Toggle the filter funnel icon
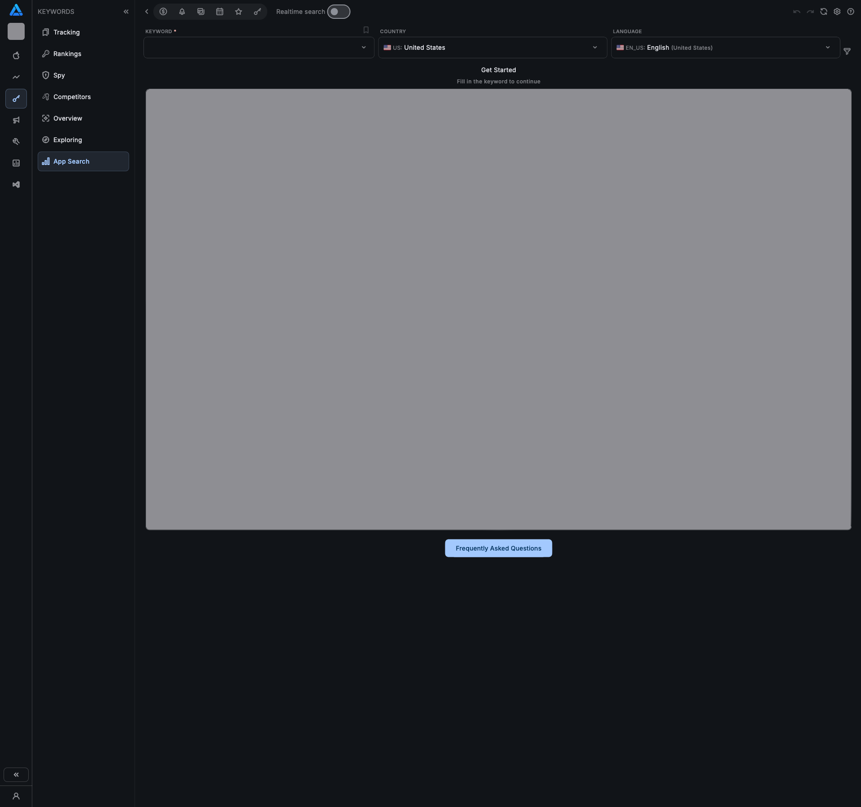Image resolution: width=861 pixels, height=807 pixels. 847,52
